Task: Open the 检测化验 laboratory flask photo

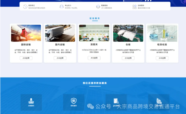Action: [162, 33]
